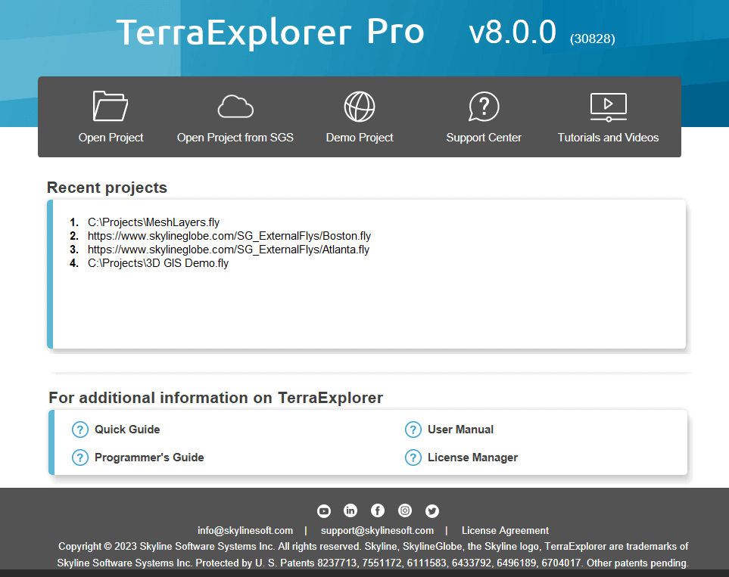729x577 pixels.
Task: Launch the Demo Project globe icon
Action: 360,107
